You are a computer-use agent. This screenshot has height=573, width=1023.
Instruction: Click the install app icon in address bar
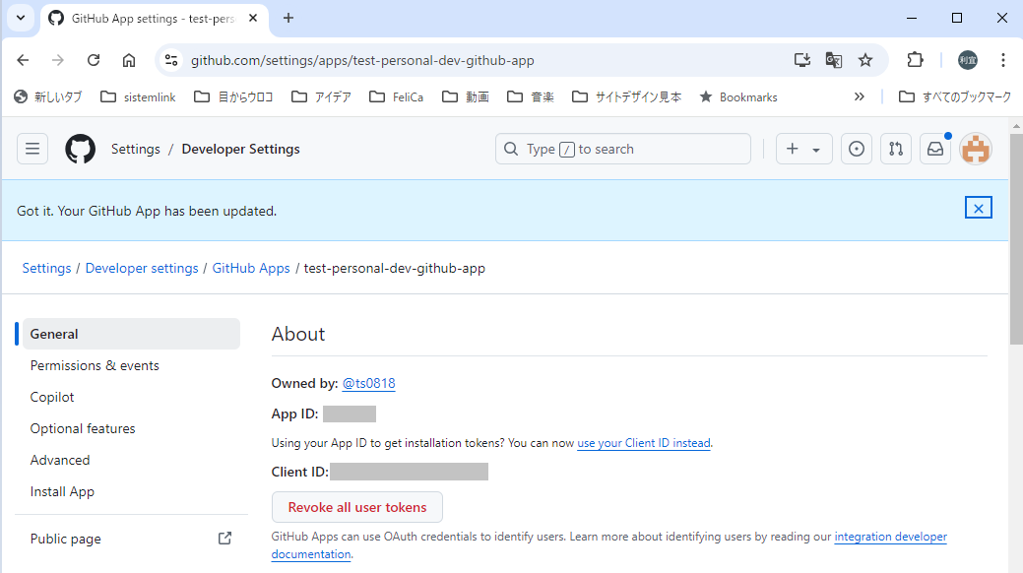pos(801,60)
